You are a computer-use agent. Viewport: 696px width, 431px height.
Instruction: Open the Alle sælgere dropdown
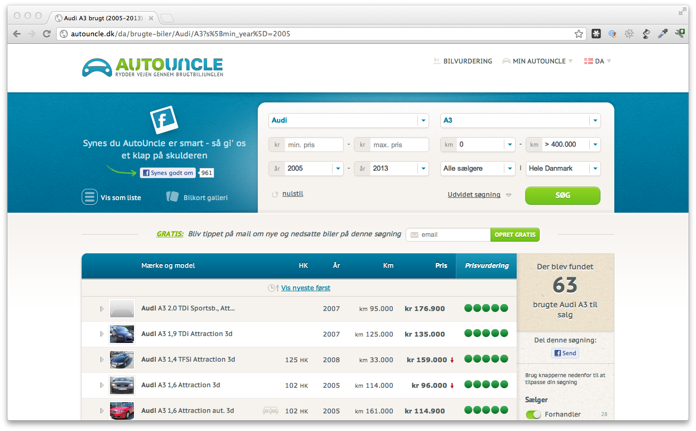(478, 169)
